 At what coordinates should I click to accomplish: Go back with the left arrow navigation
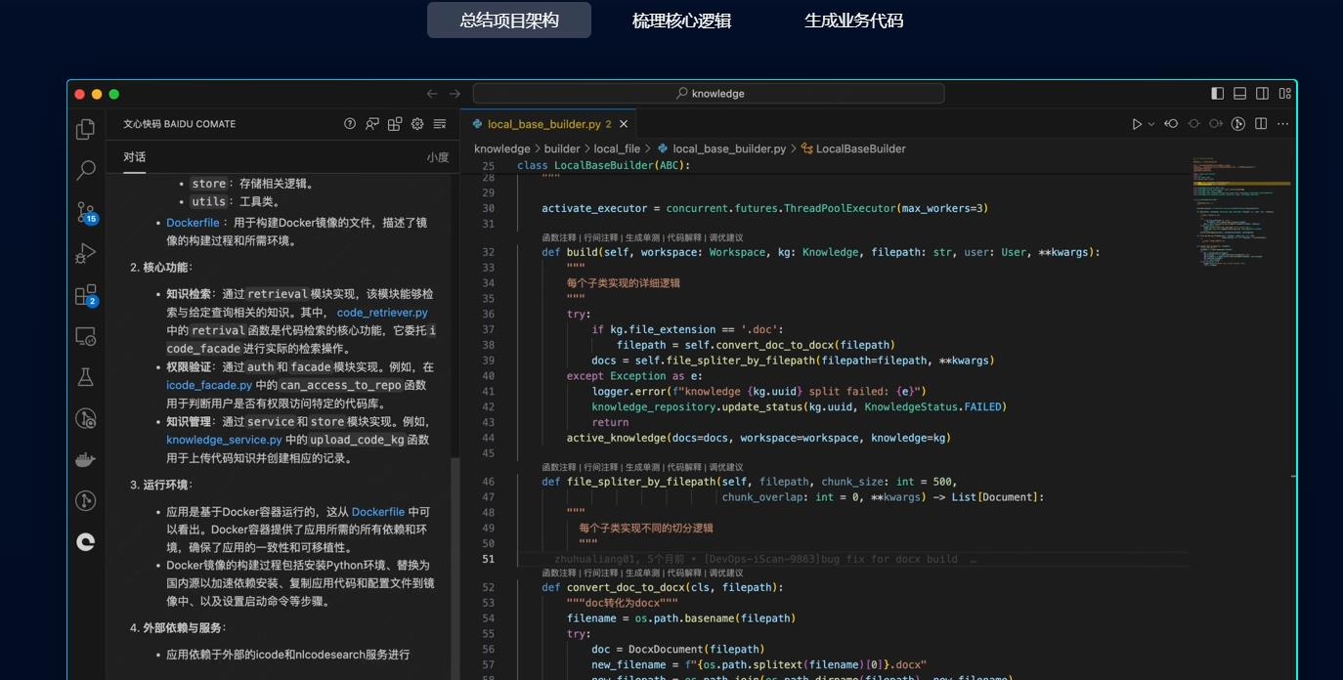point(432,94)
